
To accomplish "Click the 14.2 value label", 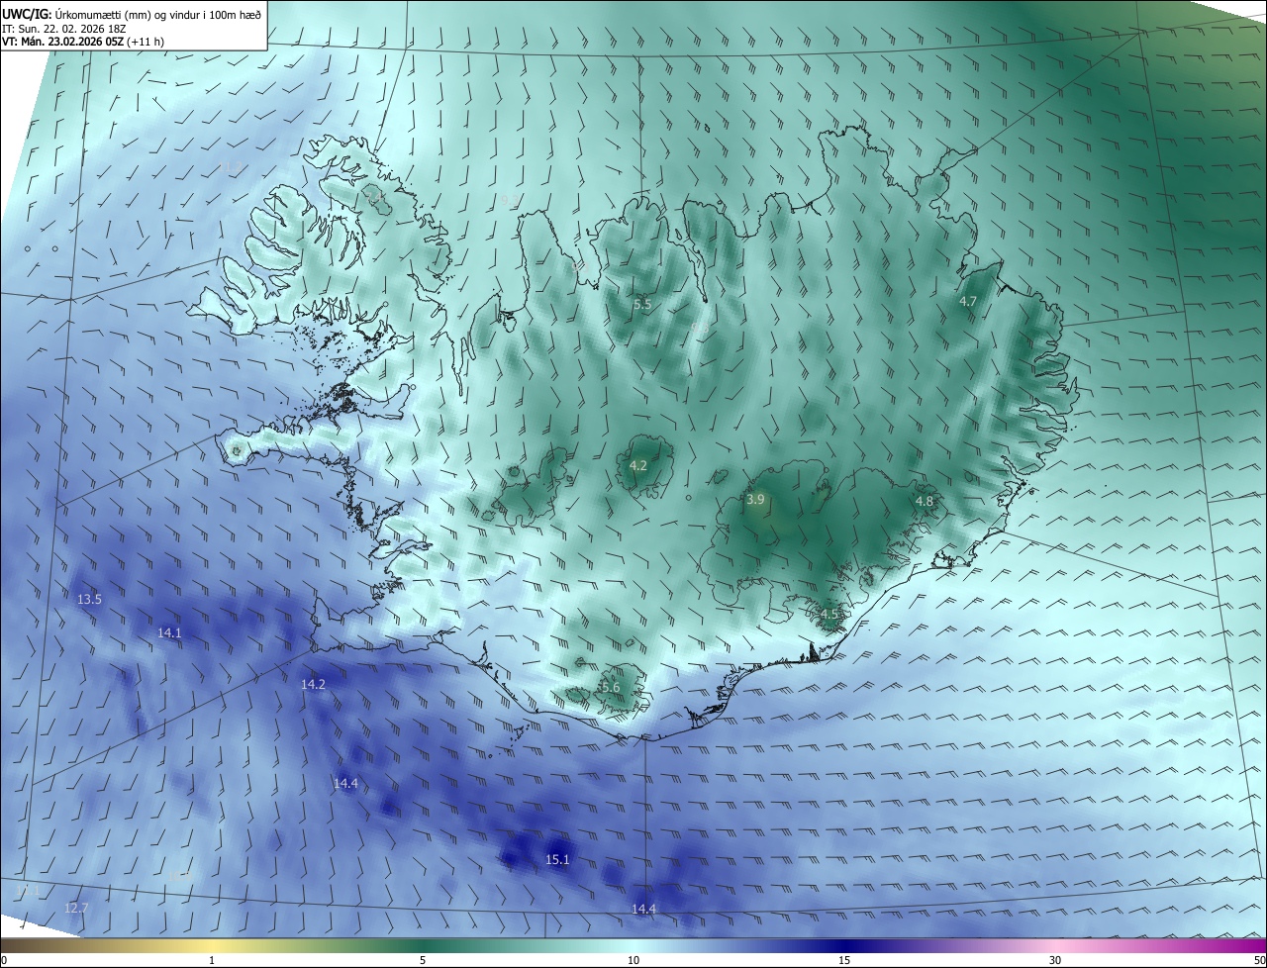I will pos(313,684).
